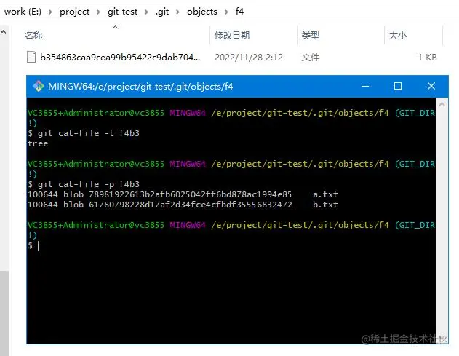Expand chevron after 'git-test' breadcrumb

(146, 12)
